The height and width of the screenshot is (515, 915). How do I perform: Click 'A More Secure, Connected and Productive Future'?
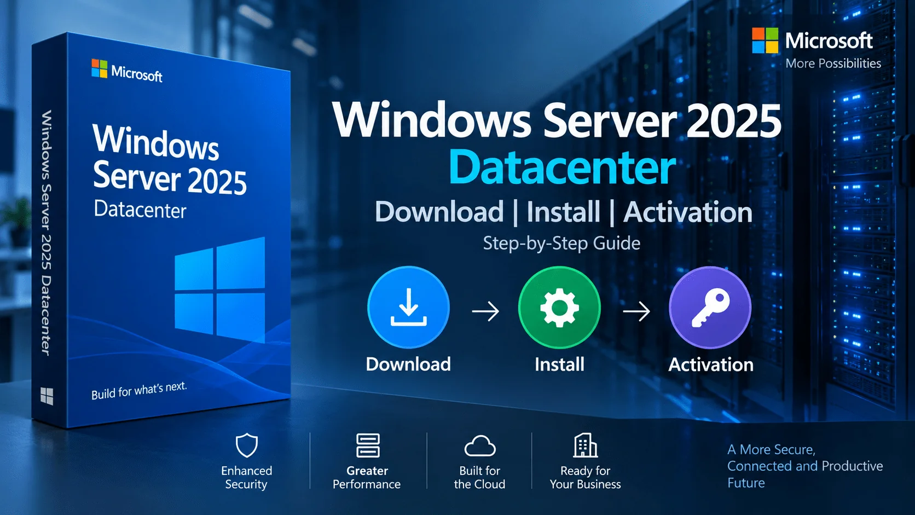(x=805, y=466)
